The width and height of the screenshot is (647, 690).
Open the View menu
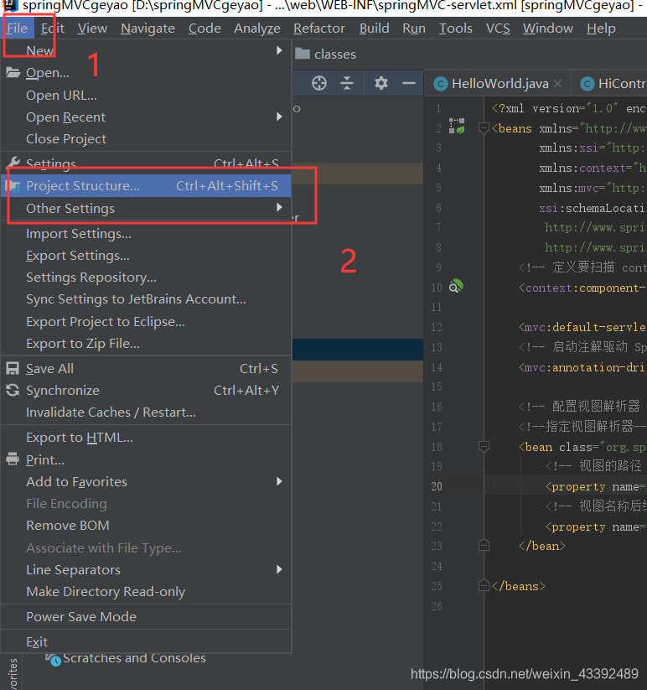[x=92, y=29]
